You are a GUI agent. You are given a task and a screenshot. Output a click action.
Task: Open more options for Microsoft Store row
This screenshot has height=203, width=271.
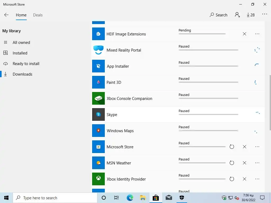(x=257, y=147)
